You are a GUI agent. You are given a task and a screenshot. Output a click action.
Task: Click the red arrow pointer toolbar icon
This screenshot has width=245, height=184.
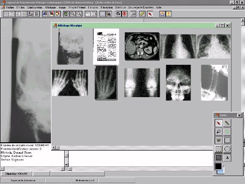[150, 14]
